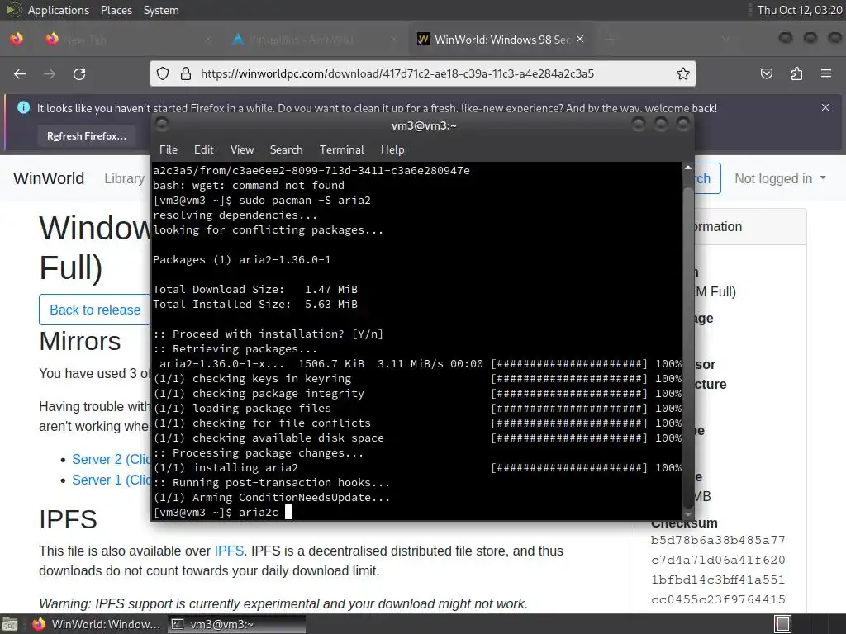Open terminal Edit menu
This screenshot has height=634, width=846.
(x=204, y=149)
